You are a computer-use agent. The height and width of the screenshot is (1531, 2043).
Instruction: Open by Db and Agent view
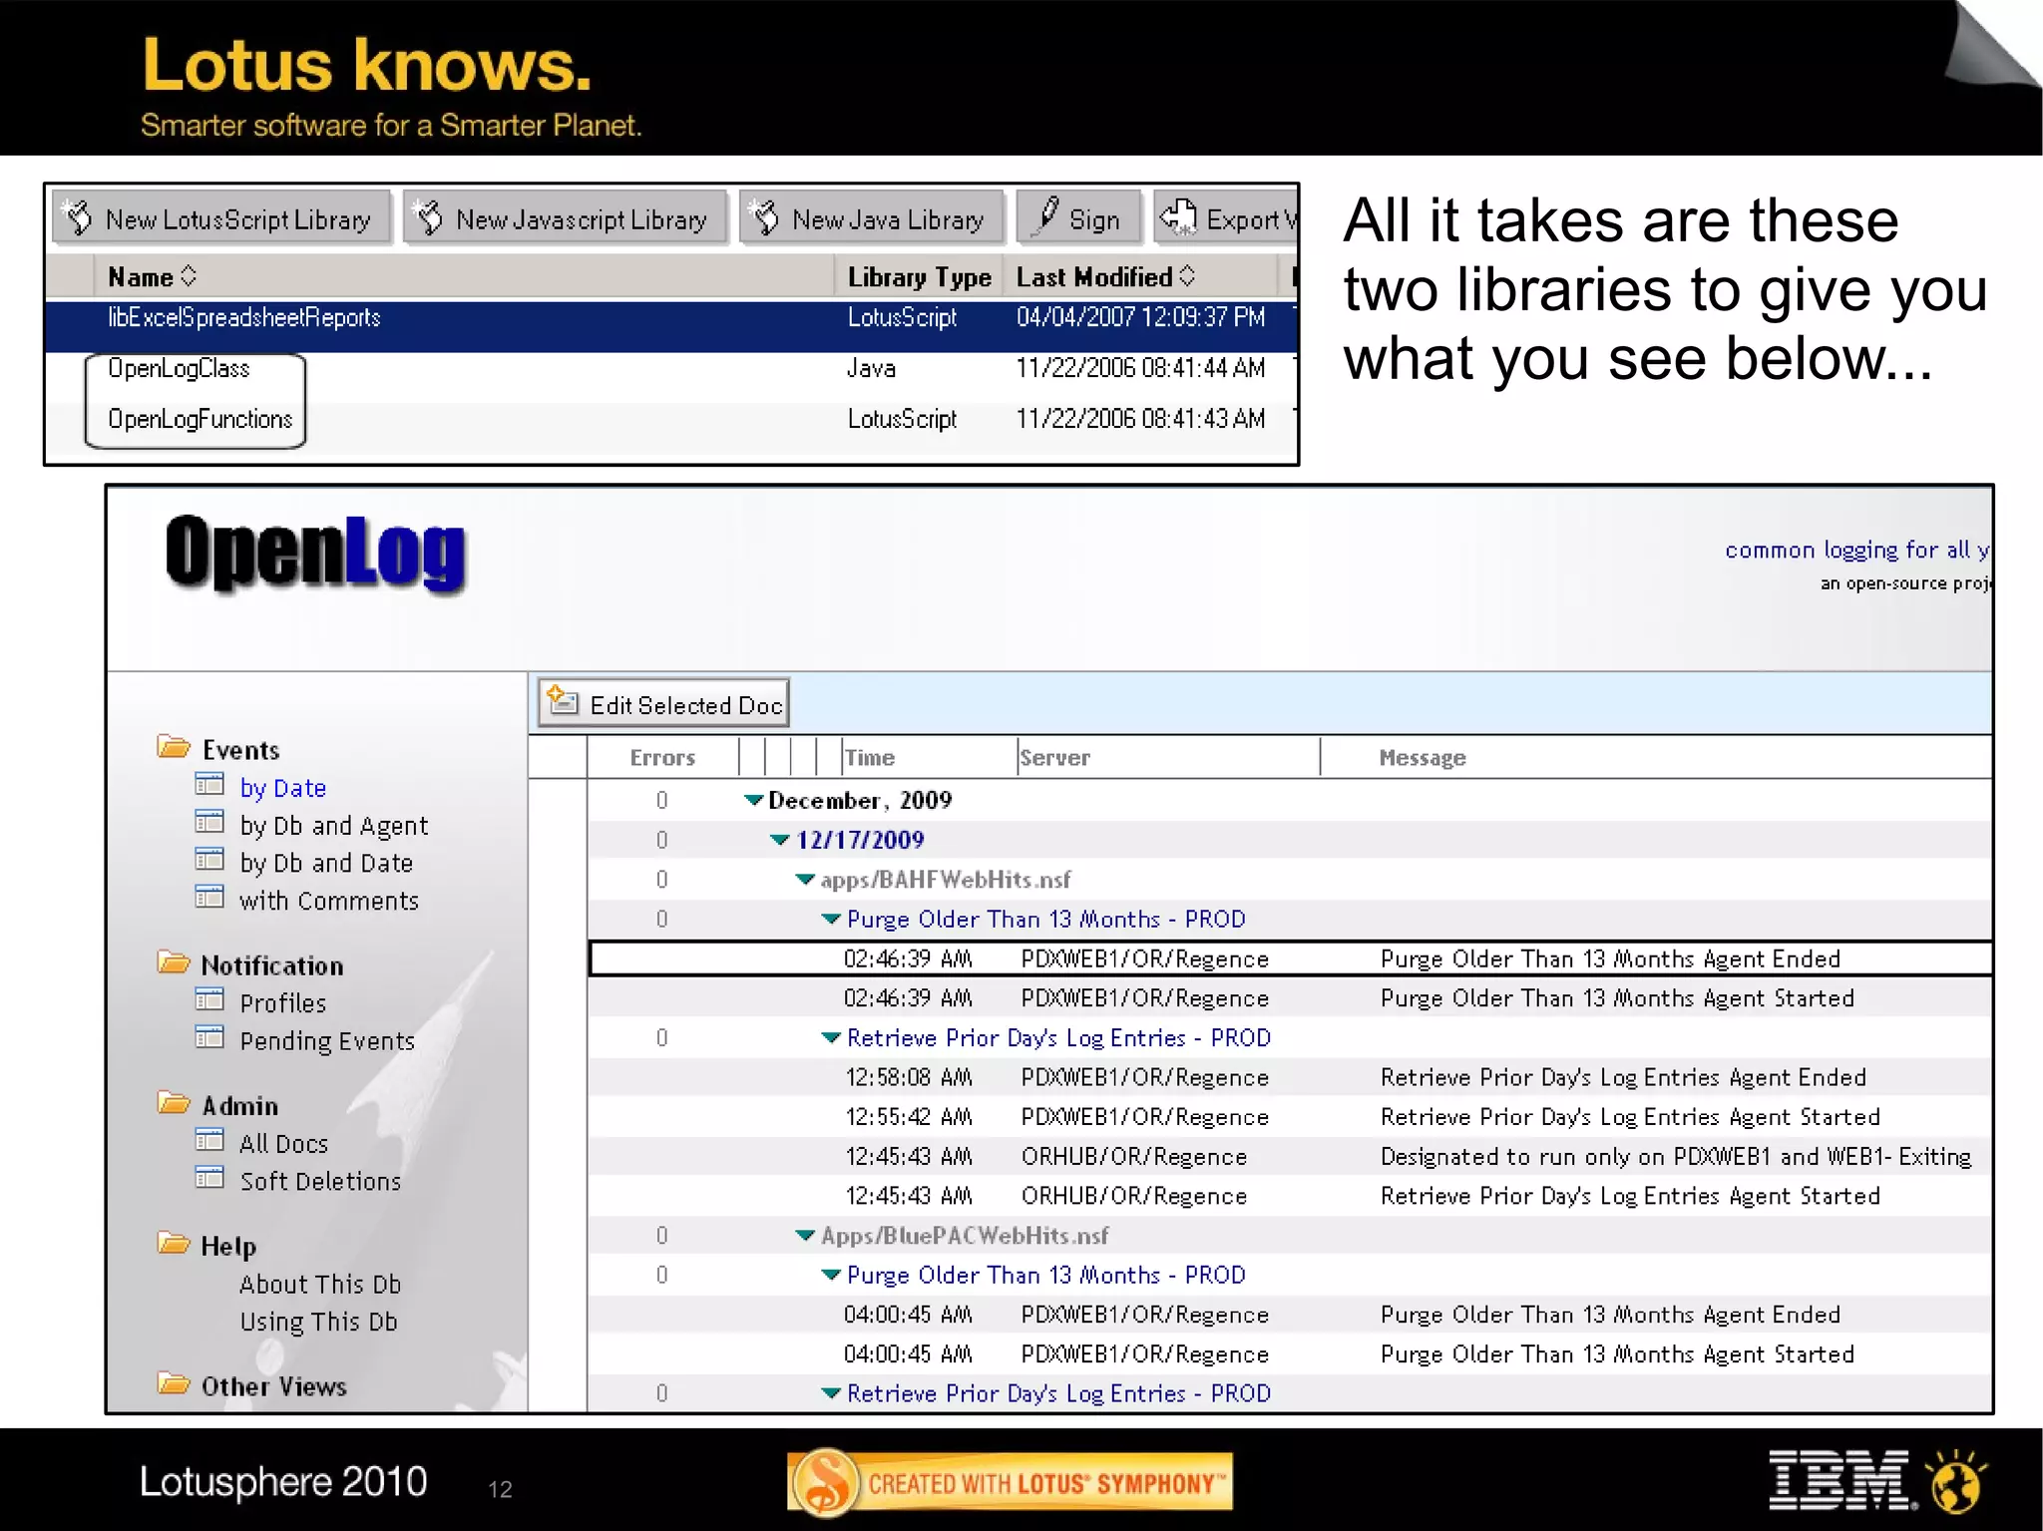pos(333,826)
